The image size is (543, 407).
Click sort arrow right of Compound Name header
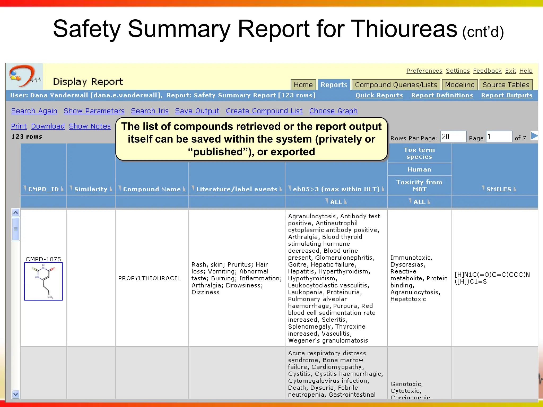click(x=184, y=189)
